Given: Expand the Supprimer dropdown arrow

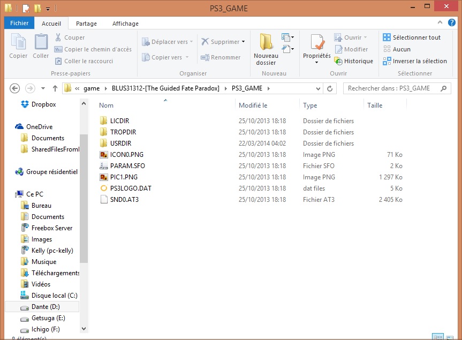Looking at the screenshot, I should click(244, 42).
